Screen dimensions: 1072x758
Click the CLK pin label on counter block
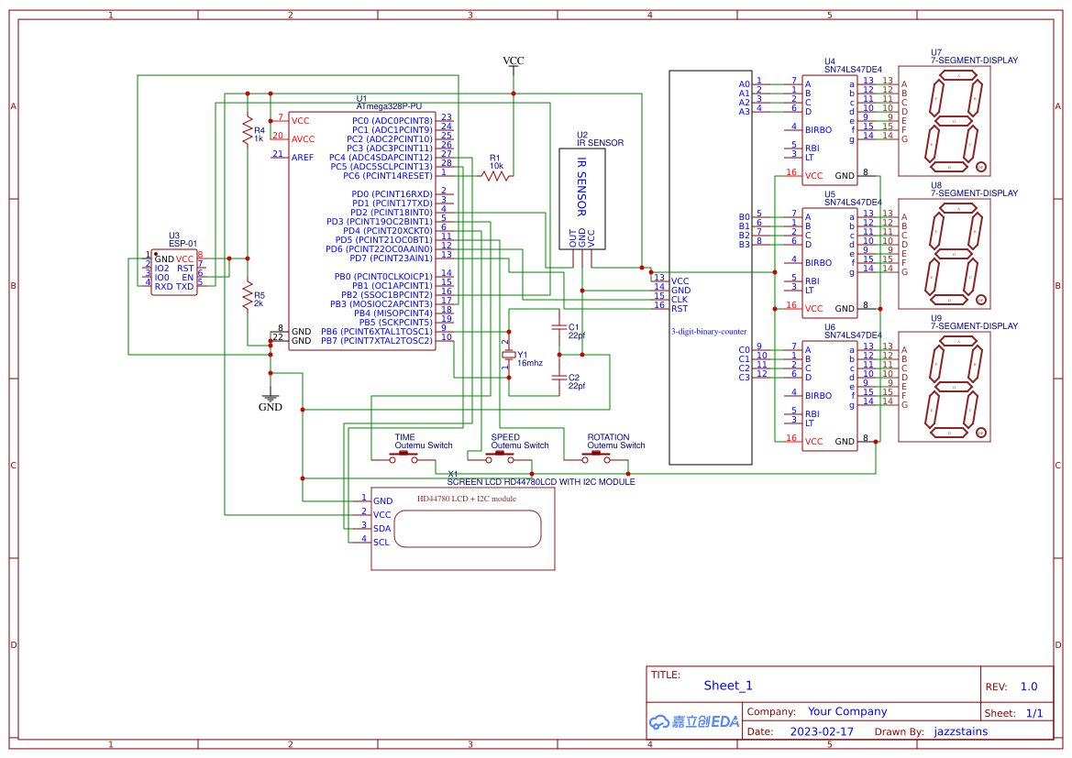click(680, 300)
